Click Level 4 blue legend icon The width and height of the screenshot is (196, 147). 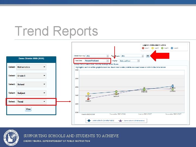tap(172, 48)
